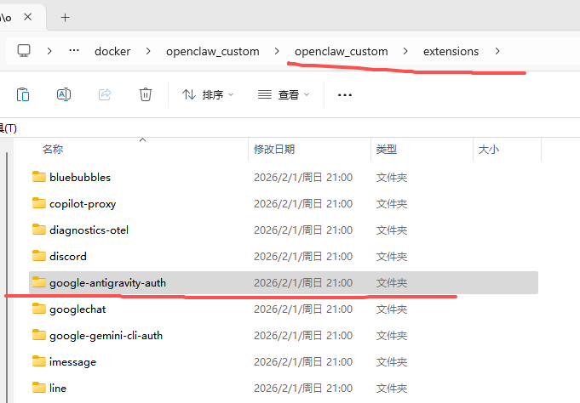Image resolution: width=580 pixels, height=403 pixels.
Task: Add a new File Explorer tab
Action: pyautogui.click(x=65, y=17)
